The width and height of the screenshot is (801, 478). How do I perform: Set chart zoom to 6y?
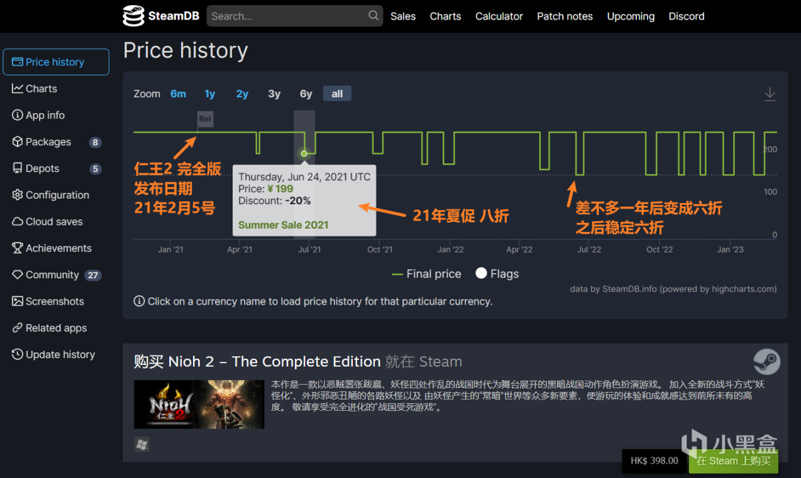(x=306, y=94)
